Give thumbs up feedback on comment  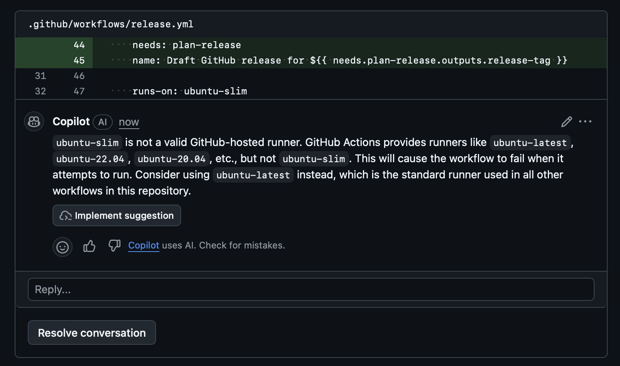tap(89, 246)
